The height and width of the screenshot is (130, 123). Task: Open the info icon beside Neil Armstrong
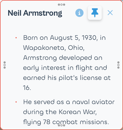coord(79,13)
